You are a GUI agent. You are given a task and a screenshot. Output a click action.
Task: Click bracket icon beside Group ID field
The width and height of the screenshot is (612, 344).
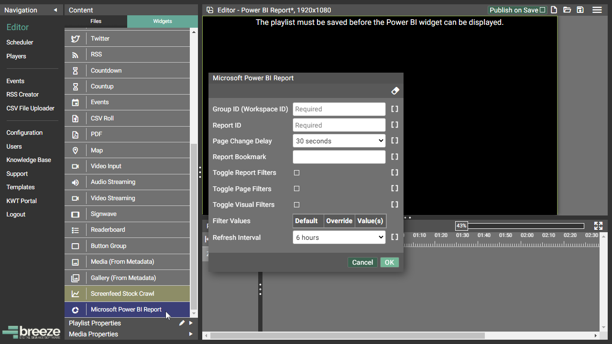[x=394, y=109]
